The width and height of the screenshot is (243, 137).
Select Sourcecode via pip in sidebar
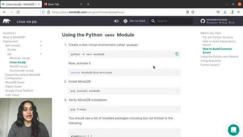click(22, 70)
